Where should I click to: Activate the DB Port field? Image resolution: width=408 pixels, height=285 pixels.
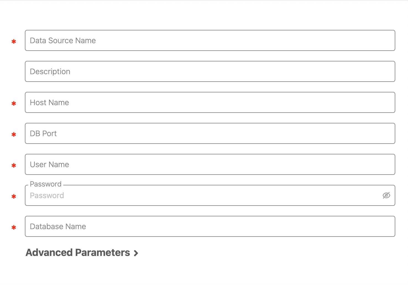pos(210,133)
